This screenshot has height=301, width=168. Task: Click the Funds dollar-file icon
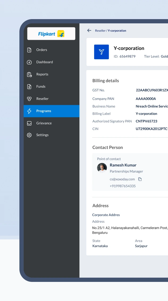29,87
